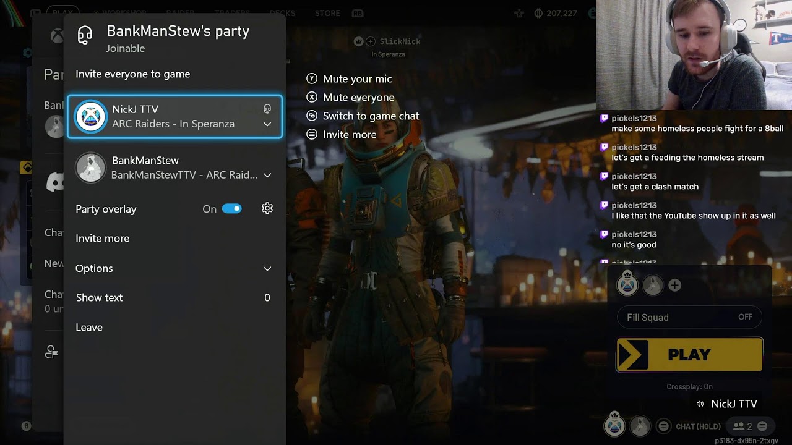This screenshot has width=792, height=445.
Task: Toggle the Party overlay switch off
Action: [x=232, y=209]
